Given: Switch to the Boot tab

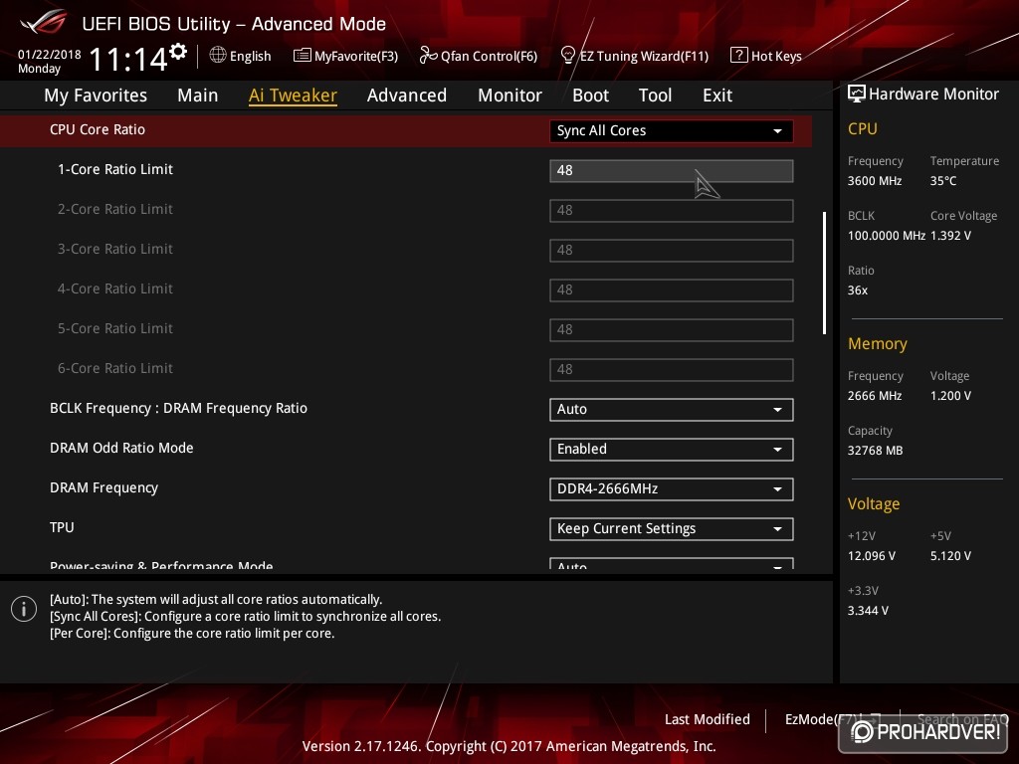Looking at the screenshot, I should point(590,95).
